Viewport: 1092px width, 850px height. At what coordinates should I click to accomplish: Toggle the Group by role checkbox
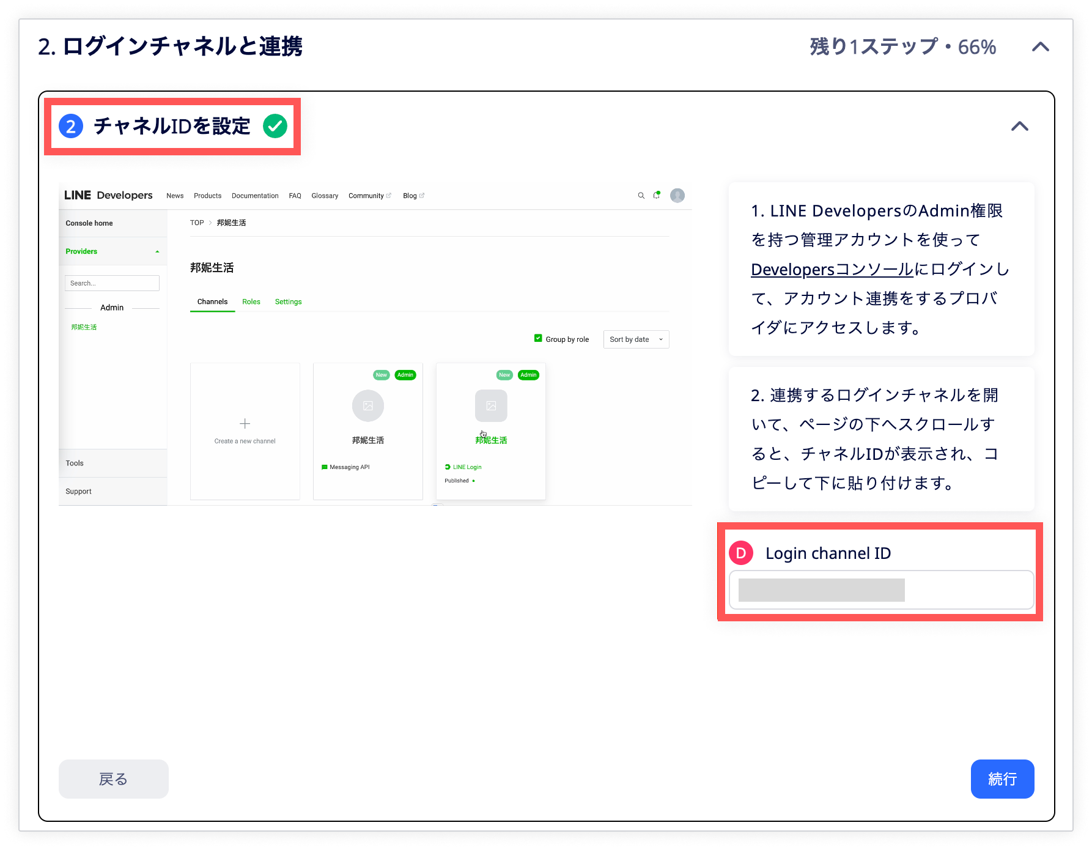(538, 338)
